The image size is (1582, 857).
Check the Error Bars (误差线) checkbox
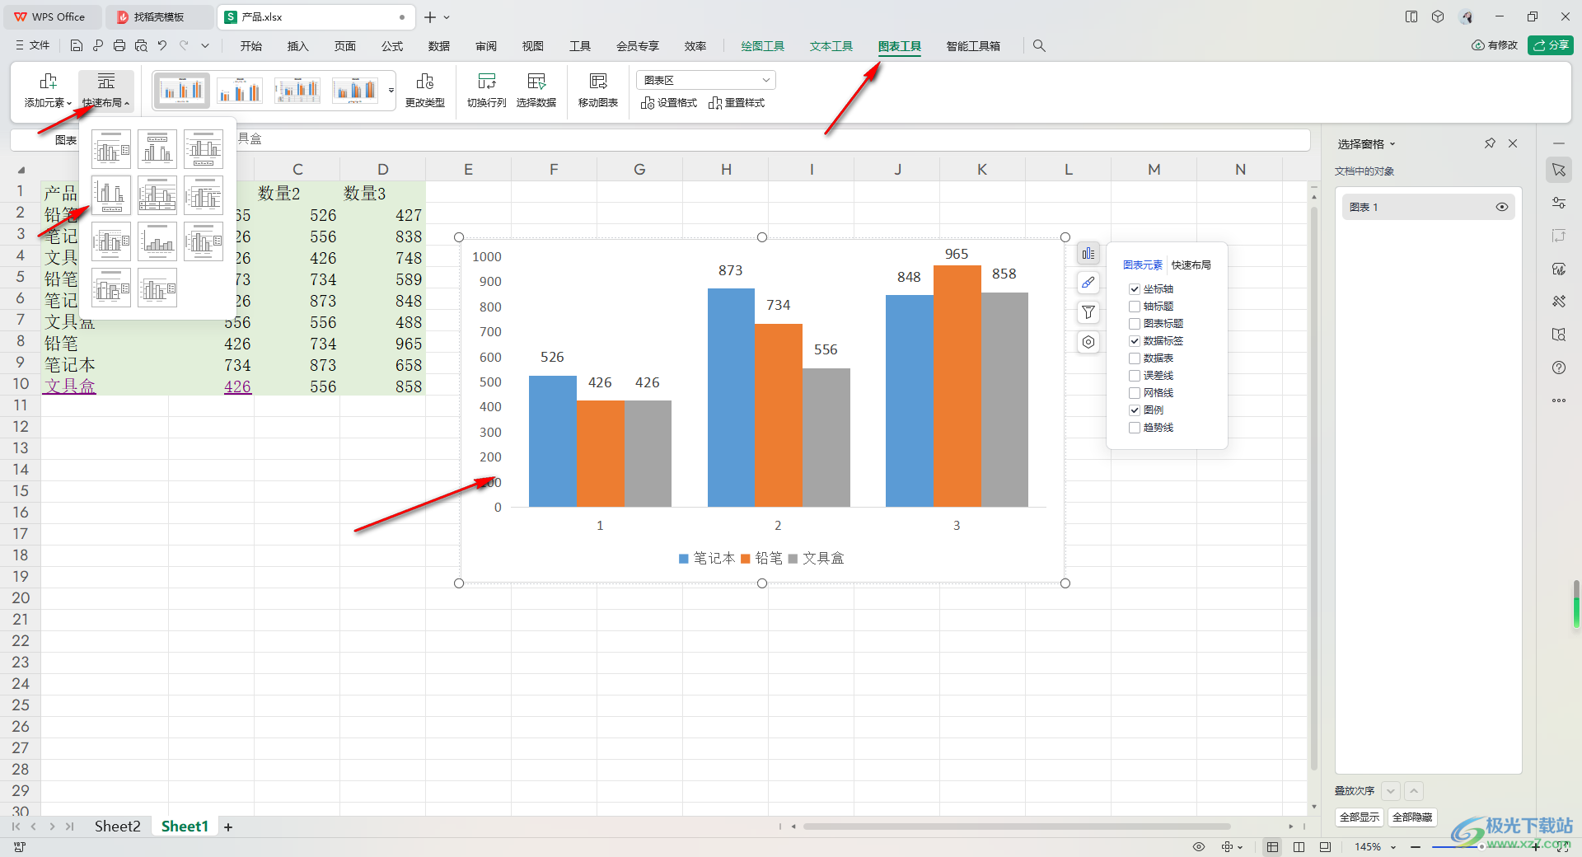1135,376
